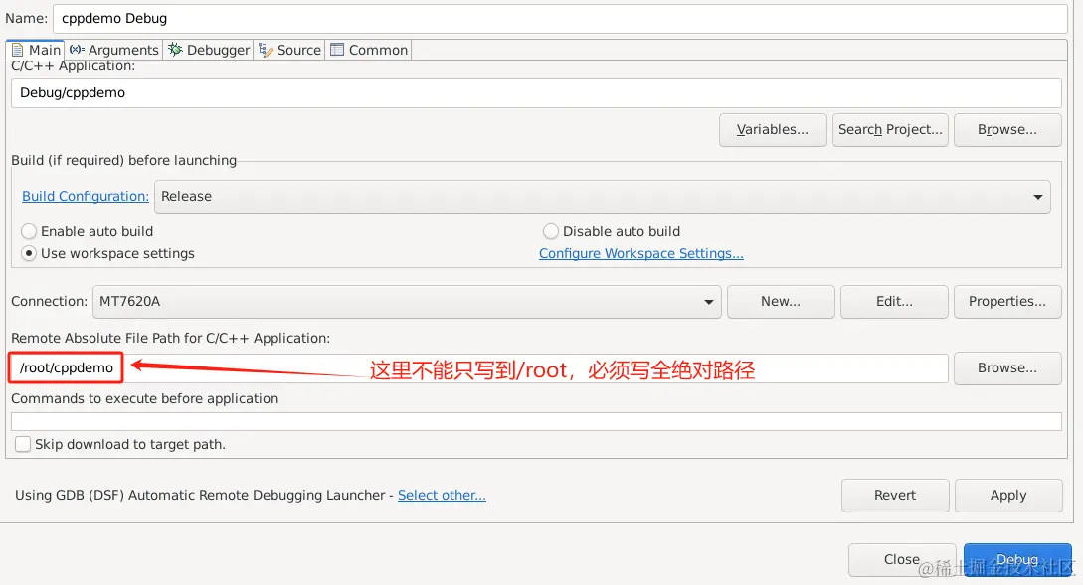The width and height of the screenshot is (1083, 585).
Task: Select Enable auto build radio
Action: pos(88,231)
